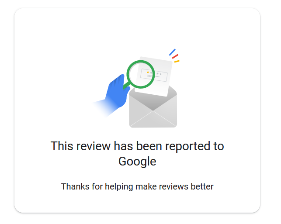
Task: Click the word "Google" in the heading
Action: 137,161
